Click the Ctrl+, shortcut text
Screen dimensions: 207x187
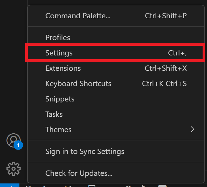[177, 53]
